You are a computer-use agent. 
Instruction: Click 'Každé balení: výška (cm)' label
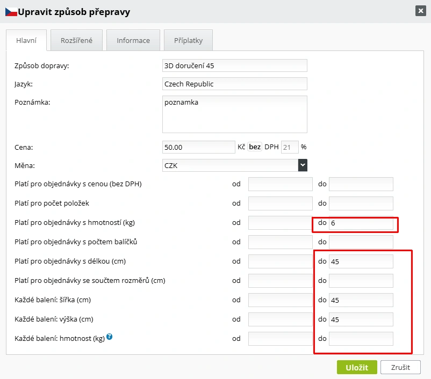click(x=54, y=319)
